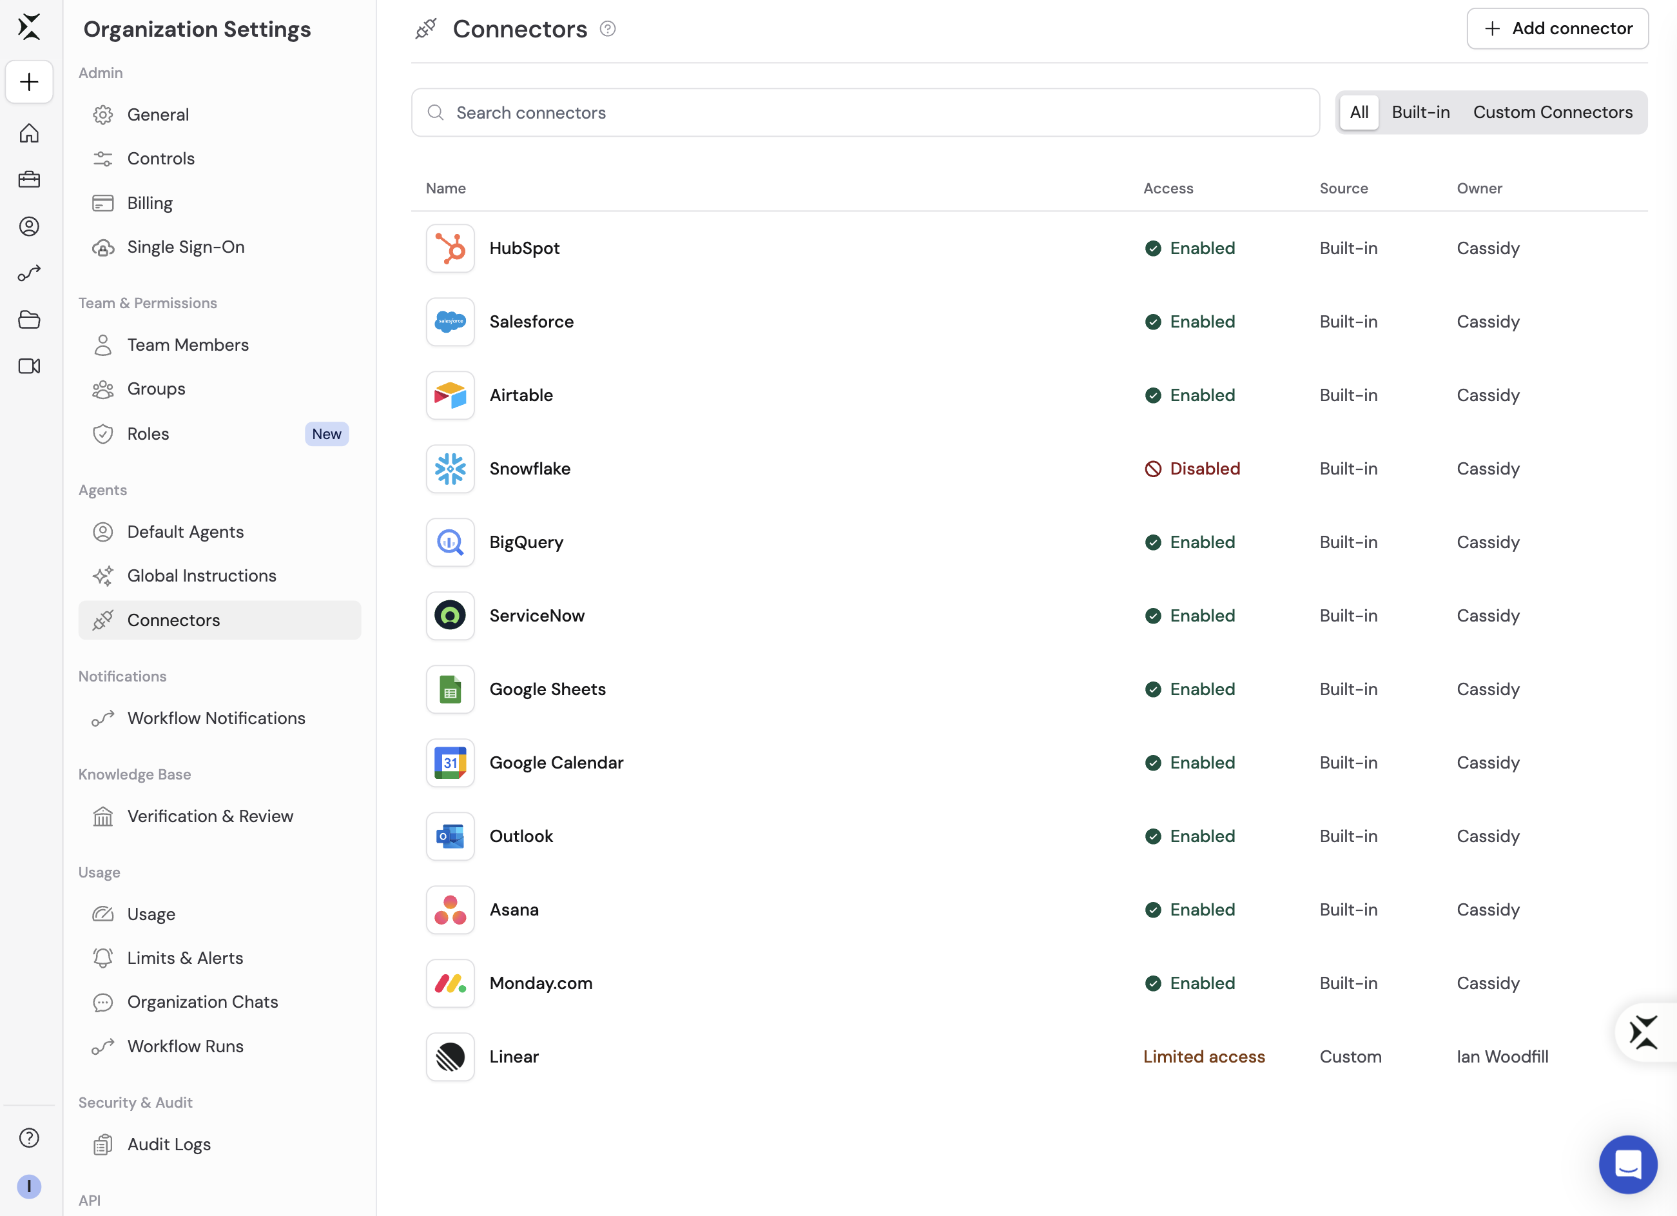Click the Linear connector logo

coord(451,1057)
